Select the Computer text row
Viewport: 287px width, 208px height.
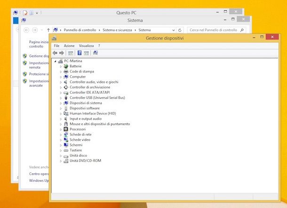tap(78, 77)
